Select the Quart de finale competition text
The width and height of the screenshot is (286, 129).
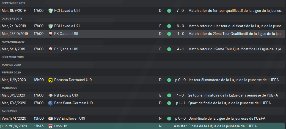tap(229, 103)
